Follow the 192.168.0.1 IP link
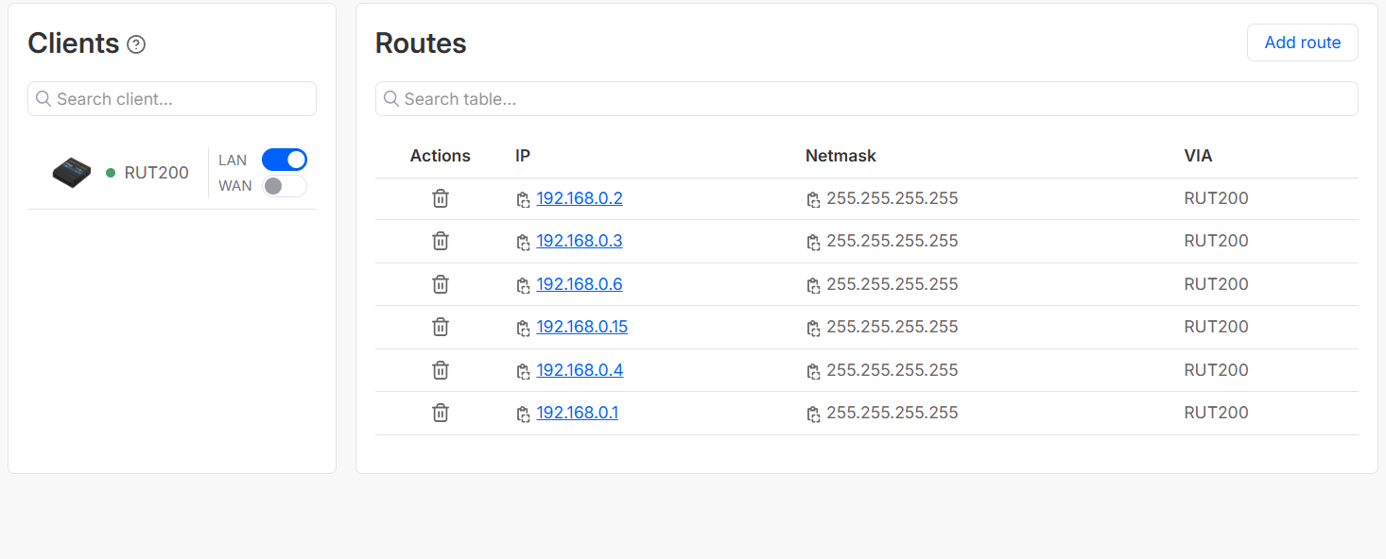Image resolution: width=1386 pixels, height=559 pixels. pos(577,413)
